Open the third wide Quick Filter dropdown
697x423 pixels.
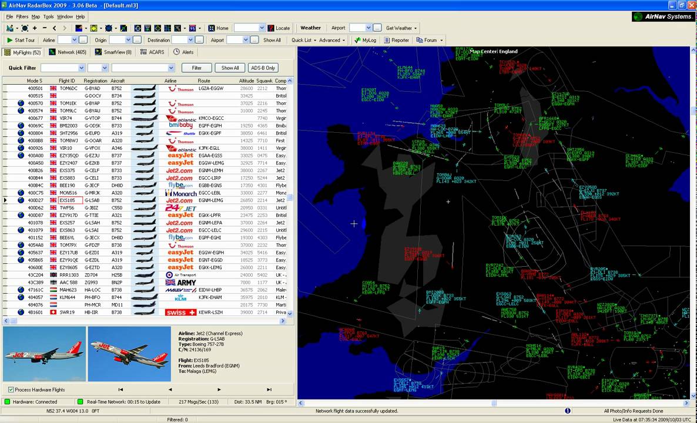tap(171, 68)
